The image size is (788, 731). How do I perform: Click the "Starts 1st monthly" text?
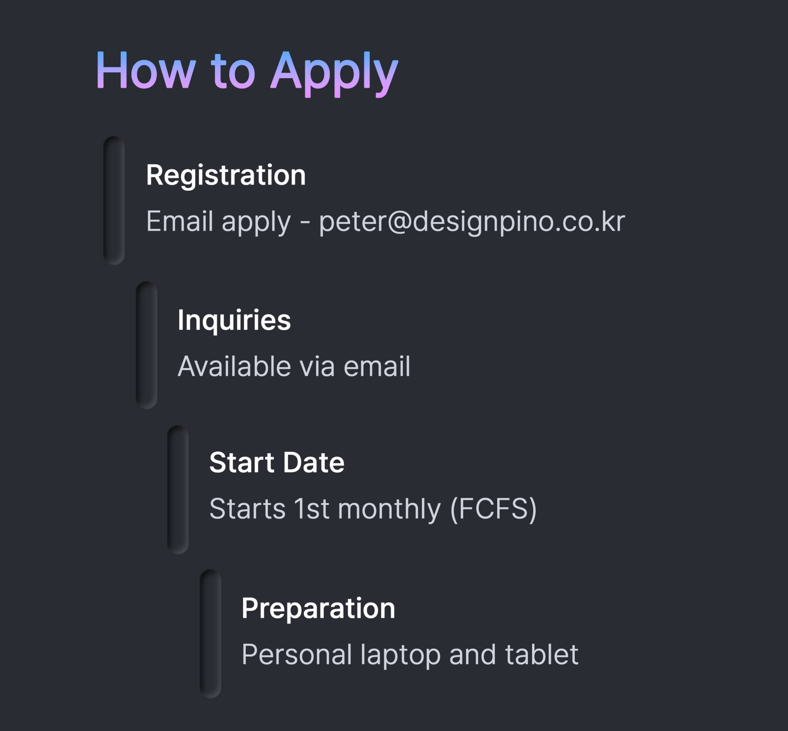point(324,509)
